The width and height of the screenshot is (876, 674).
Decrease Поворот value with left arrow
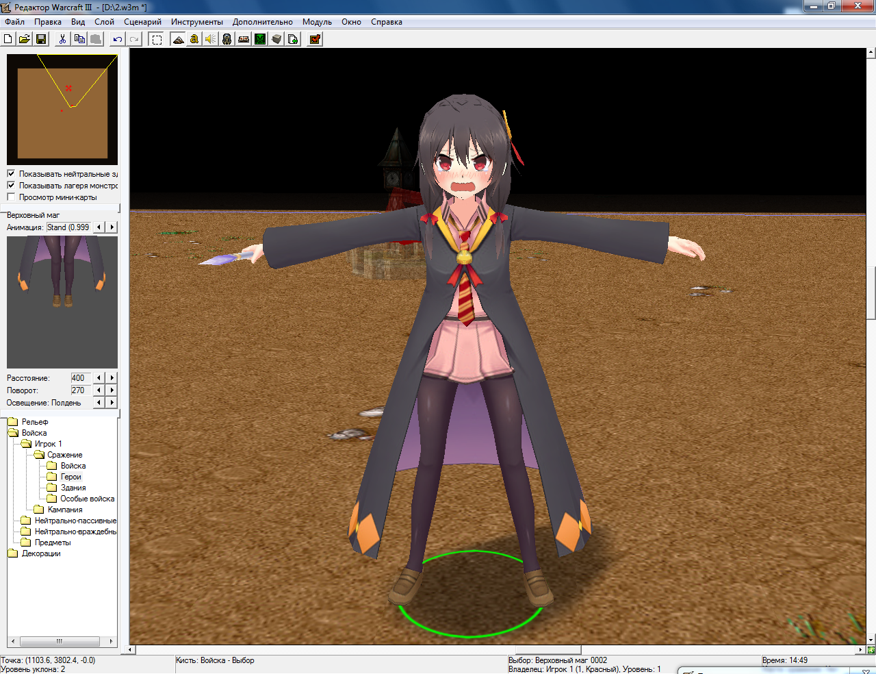99,390
